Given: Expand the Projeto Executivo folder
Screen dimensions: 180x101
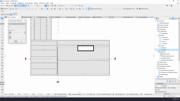Looking at the screenshot, I should click(157, 64).
